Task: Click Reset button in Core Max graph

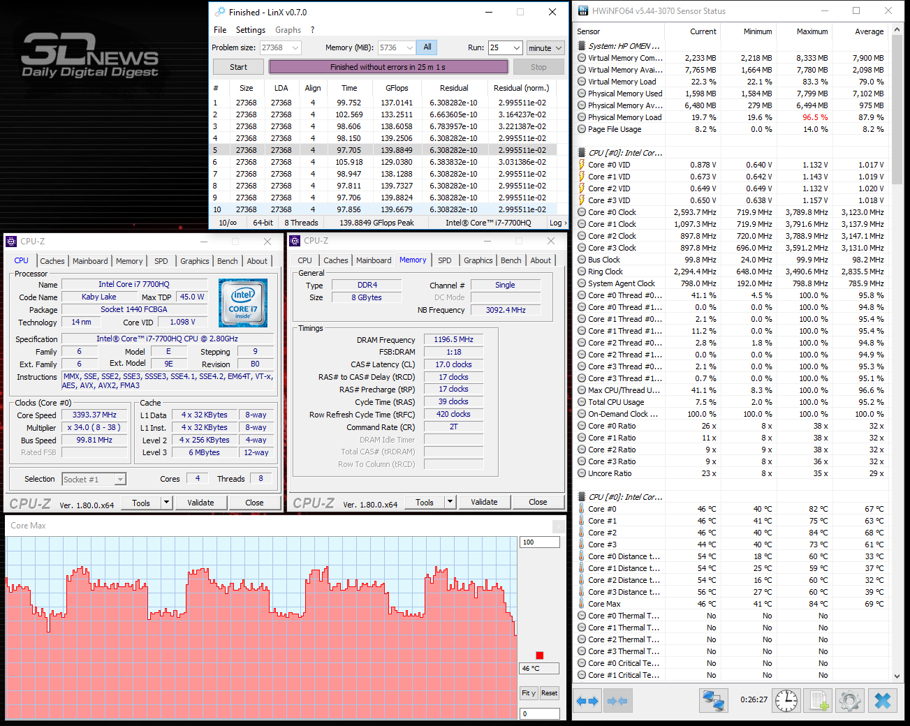Action: [550, 693]
